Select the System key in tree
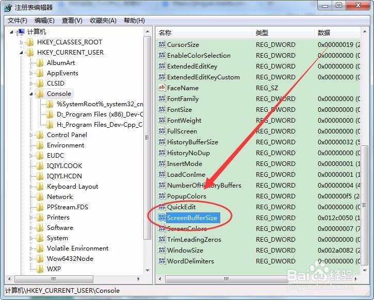 tap(57, 238)
